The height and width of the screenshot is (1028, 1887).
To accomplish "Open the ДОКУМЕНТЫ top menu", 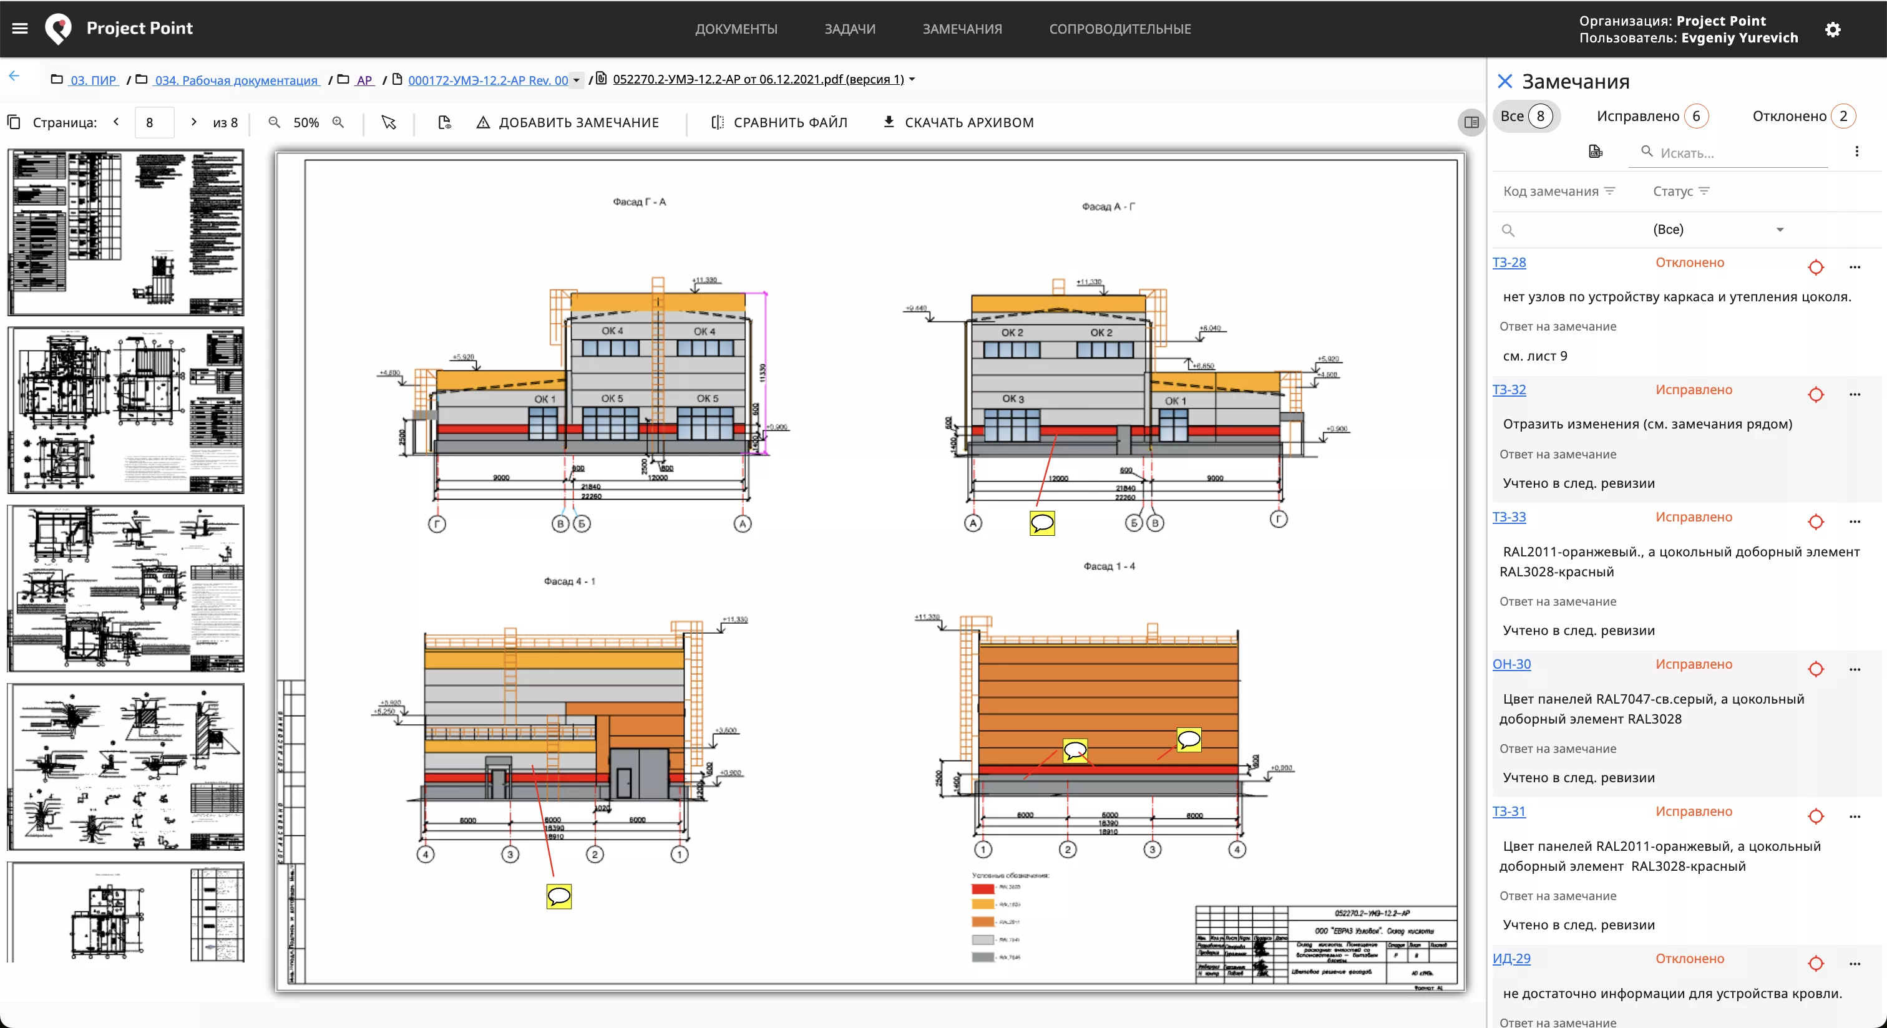I will (736, 29).
